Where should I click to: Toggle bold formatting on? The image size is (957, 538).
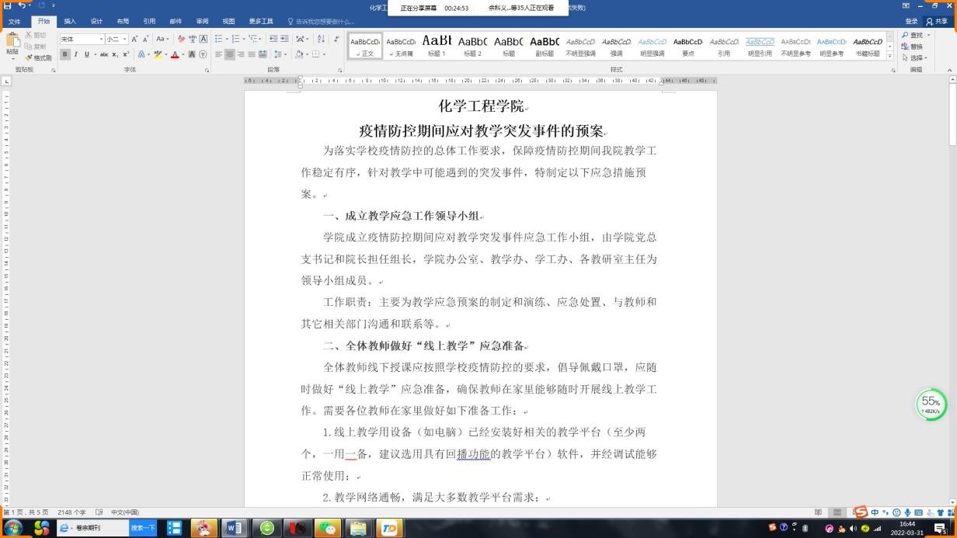(64, 54)
